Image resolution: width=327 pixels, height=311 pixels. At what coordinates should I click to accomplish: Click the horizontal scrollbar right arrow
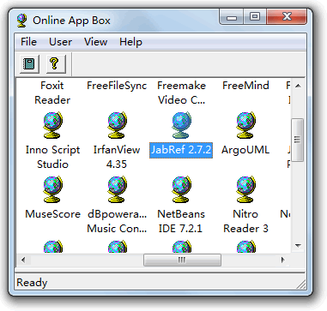coord(283,260)
